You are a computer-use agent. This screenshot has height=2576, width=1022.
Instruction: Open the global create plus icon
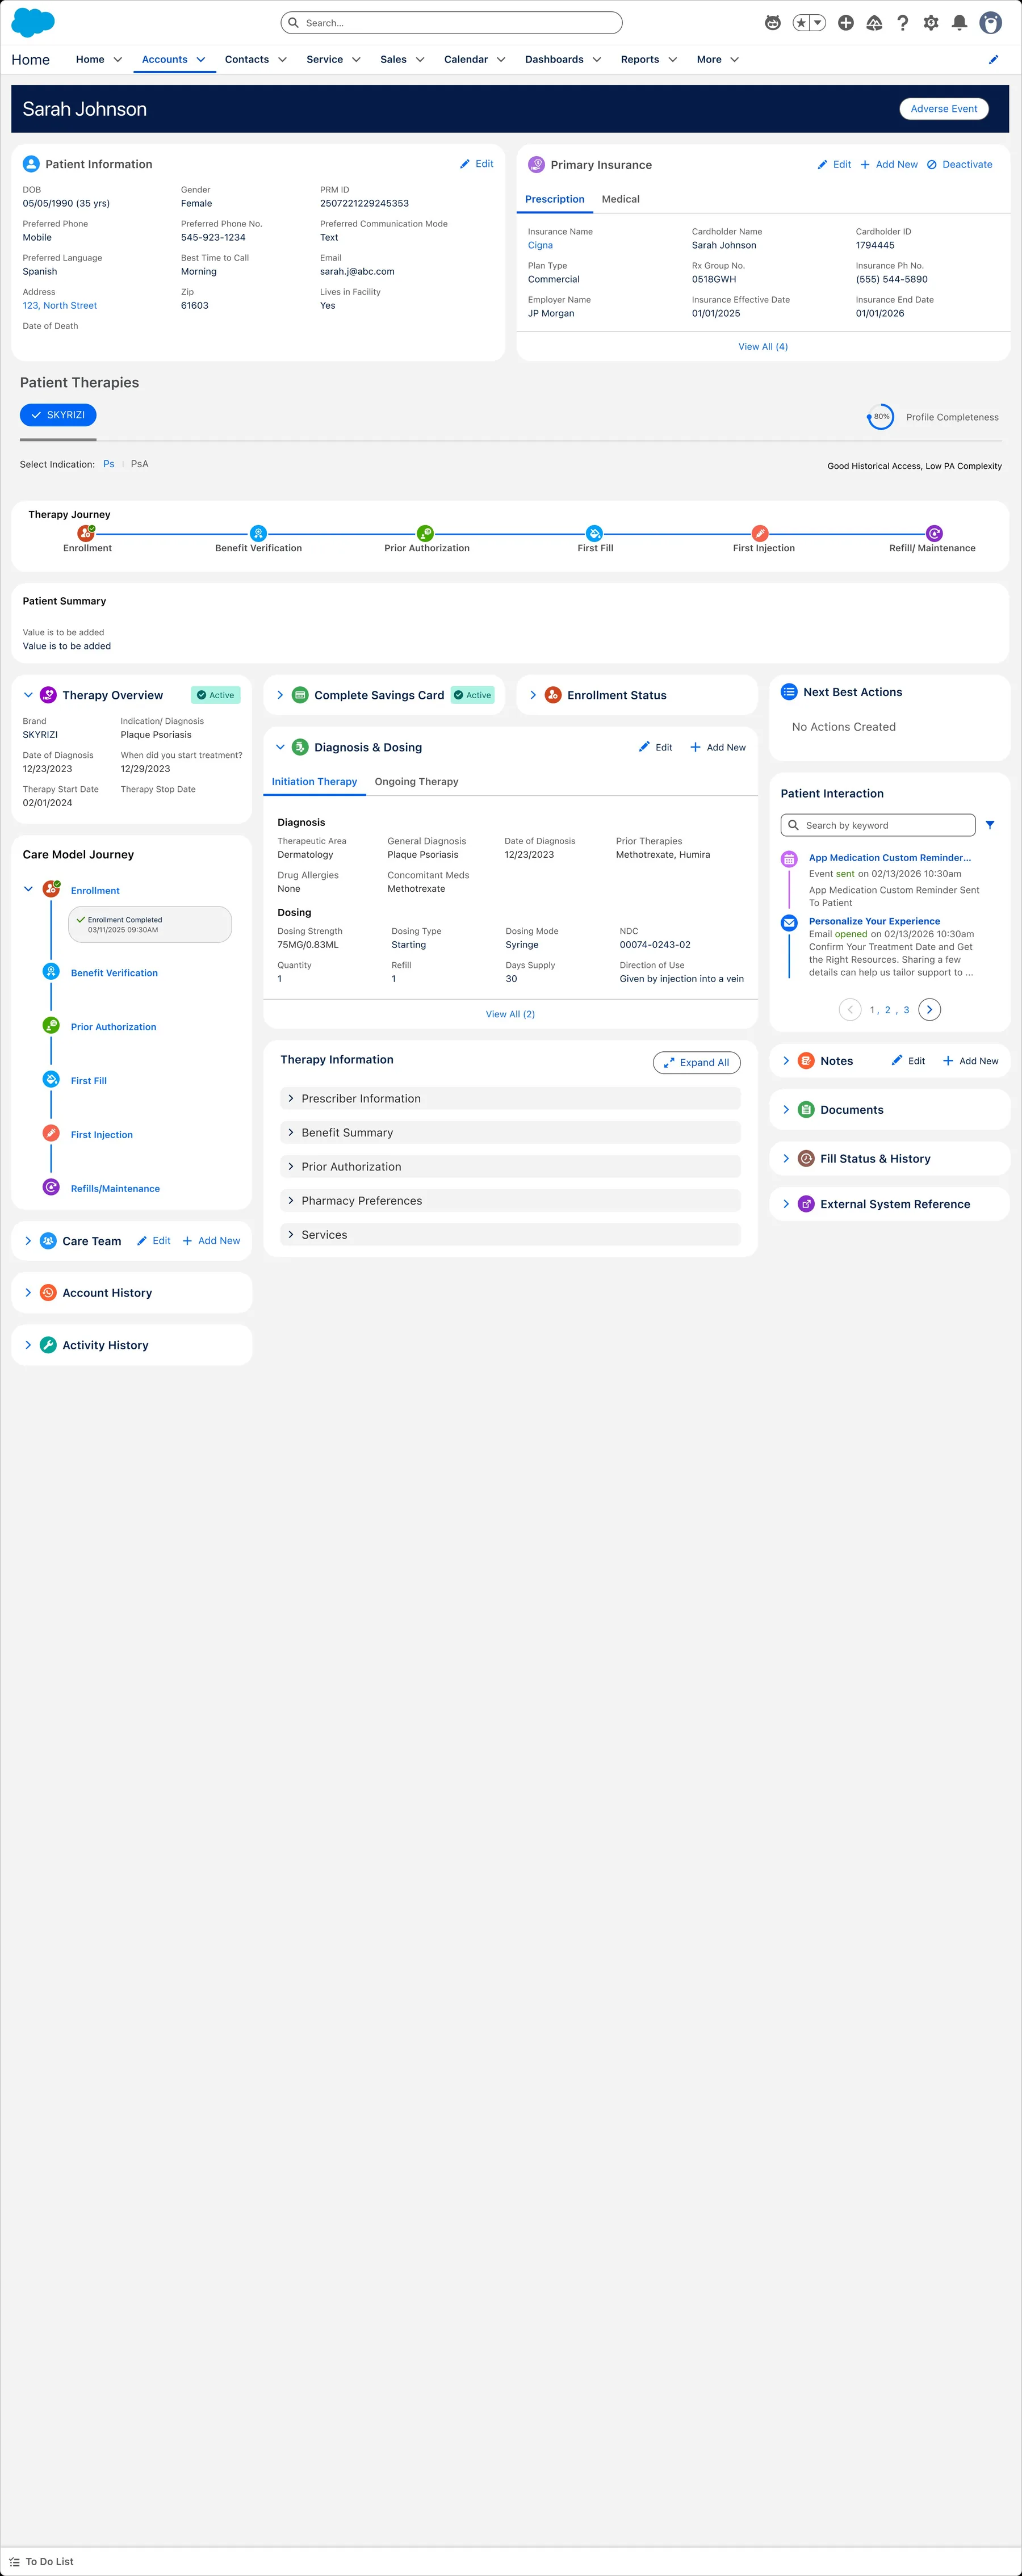coord(845,23)
